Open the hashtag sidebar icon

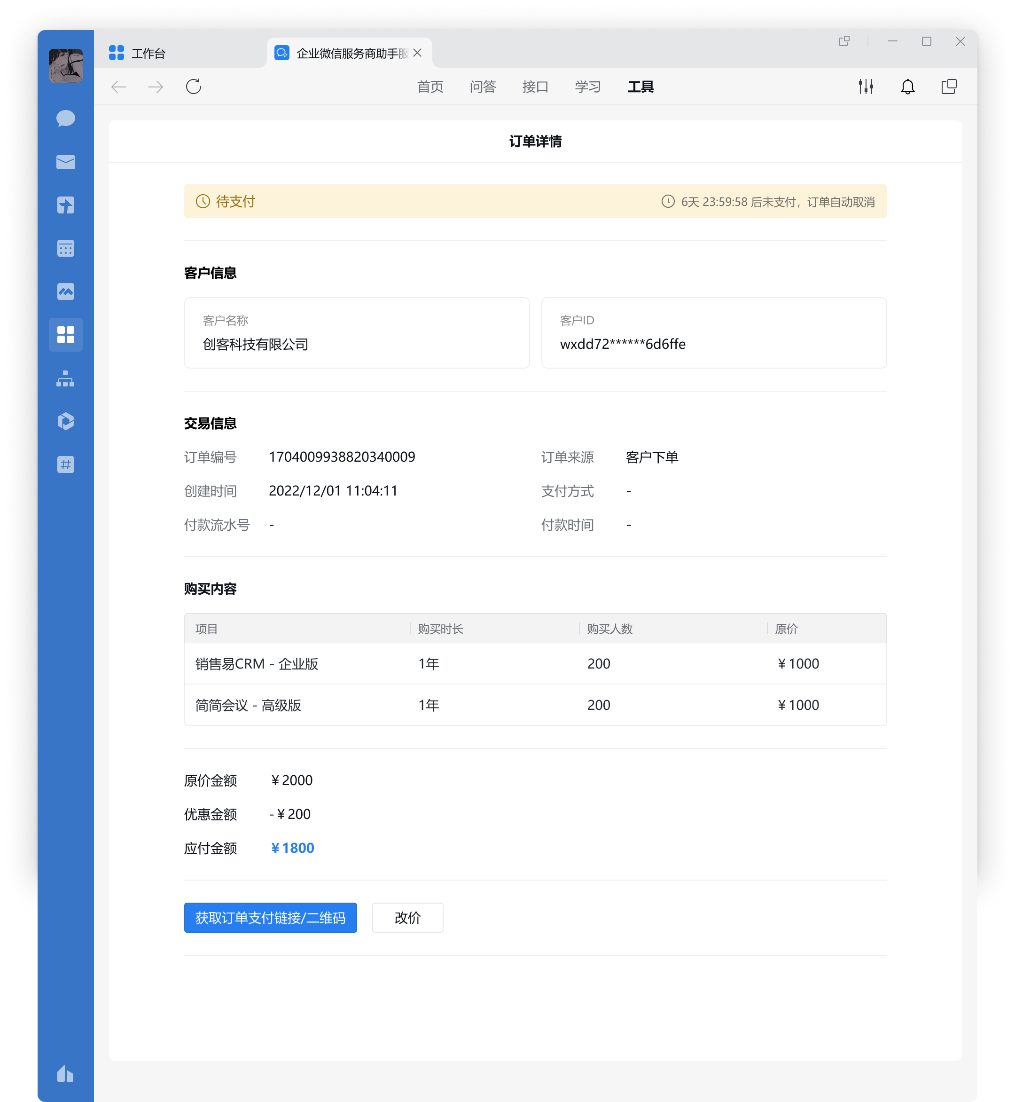(x=65, y=464)
